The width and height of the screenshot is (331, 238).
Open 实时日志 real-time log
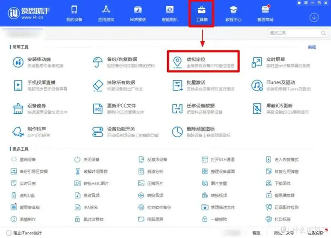tap(23, 183)
